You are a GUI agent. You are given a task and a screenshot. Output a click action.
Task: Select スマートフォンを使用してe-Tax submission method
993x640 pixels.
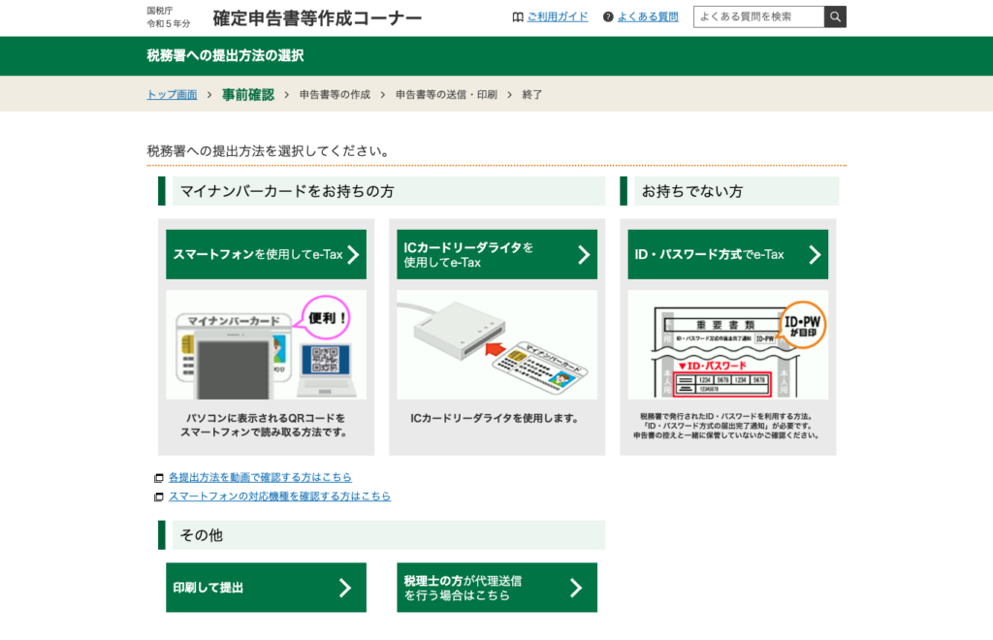tap(266, 254)
